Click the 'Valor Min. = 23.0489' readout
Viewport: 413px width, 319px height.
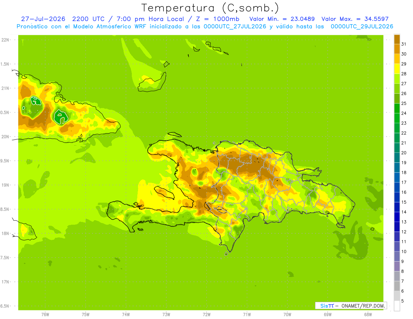click(x=282, y=19)
